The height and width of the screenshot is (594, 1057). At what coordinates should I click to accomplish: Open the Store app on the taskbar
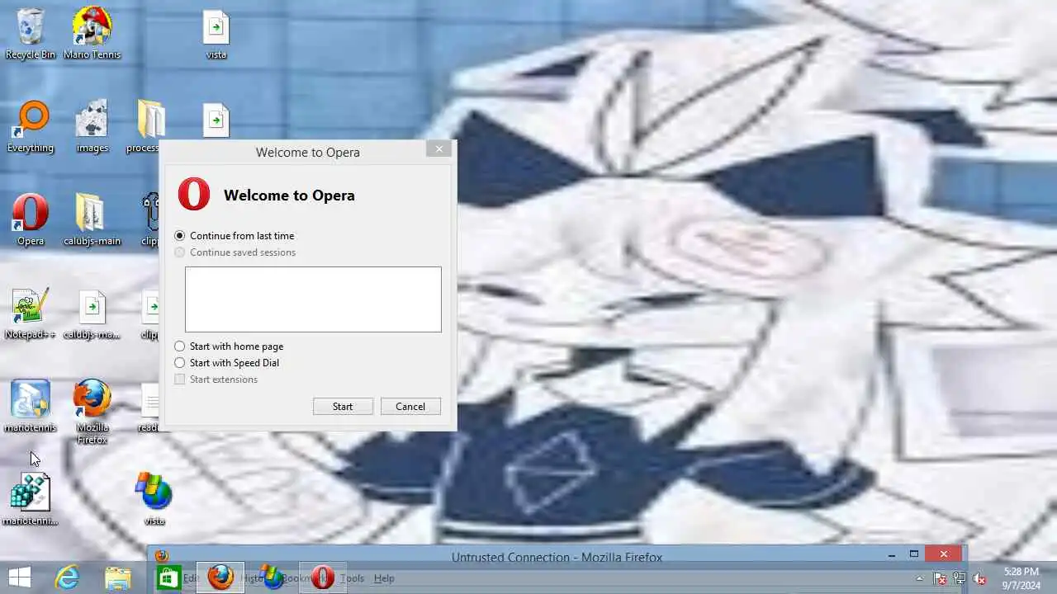pyautogui.click(x=168, y=577)
